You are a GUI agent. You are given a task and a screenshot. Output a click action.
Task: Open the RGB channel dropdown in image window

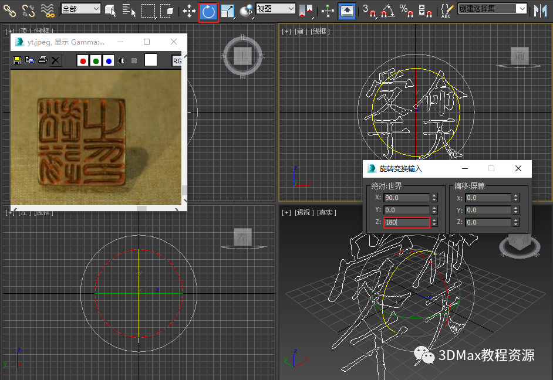pyautogui.click(x=177, y=60)
